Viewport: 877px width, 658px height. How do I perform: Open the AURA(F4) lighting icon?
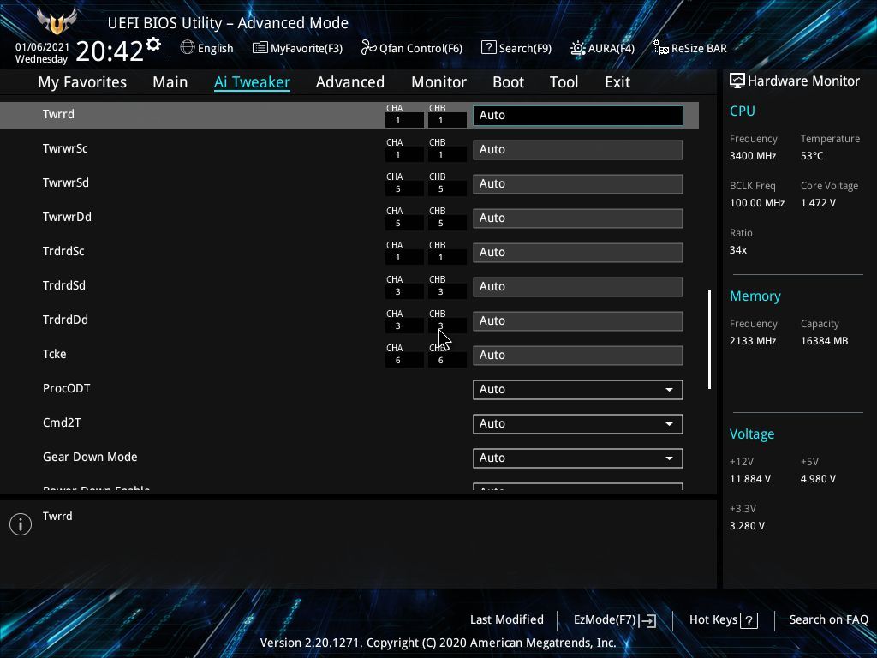[x=578, y=48]
